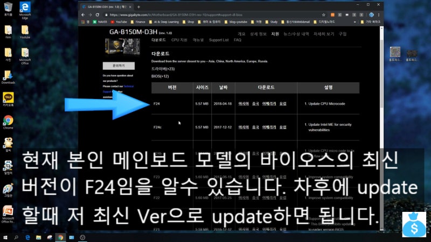
Task: Click the 문의하기 button
Action: (119, 66)
